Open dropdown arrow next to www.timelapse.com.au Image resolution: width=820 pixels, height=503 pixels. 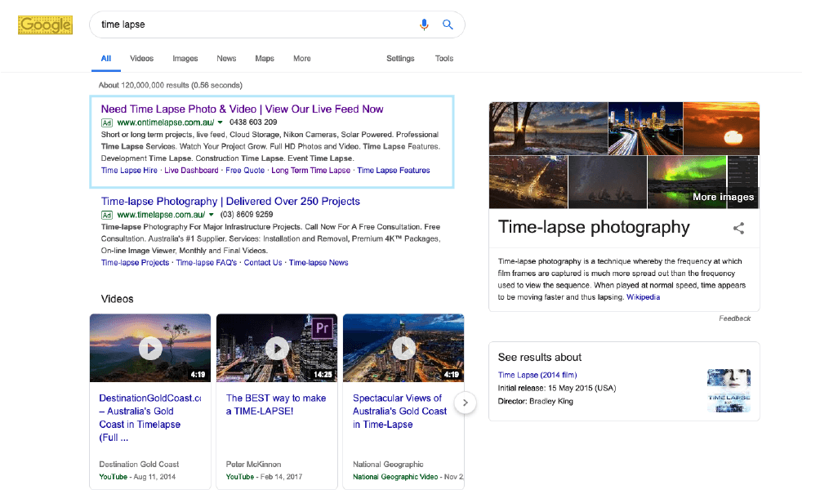click(x=212, y=215)
